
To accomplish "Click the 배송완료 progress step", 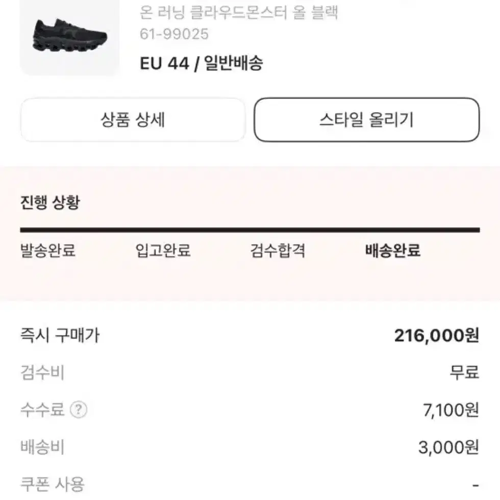I will pyautogui.click(x=393, y=251).
